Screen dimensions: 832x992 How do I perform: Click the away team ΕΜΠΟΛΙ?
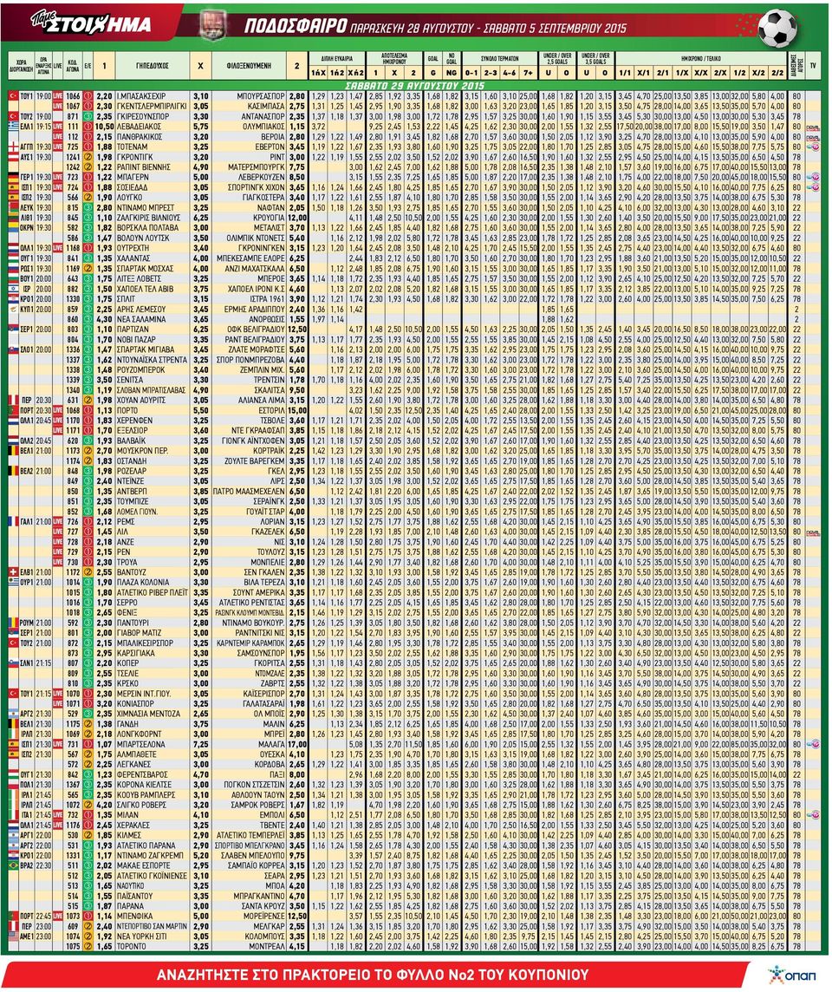(271, 815)
